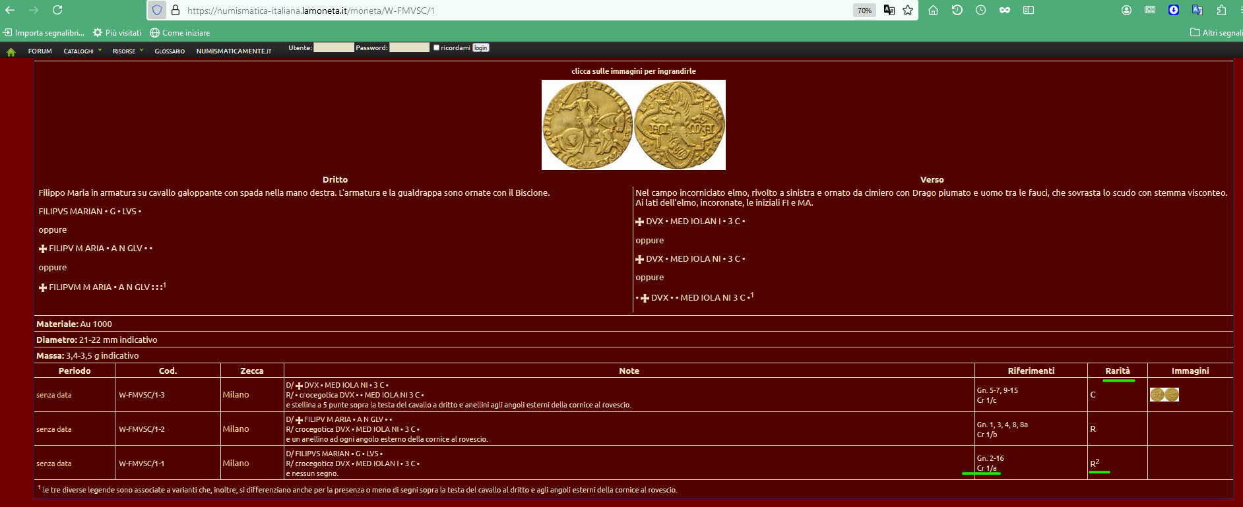
Task: Expand the Risorse dropdown menu
Action: click(x=127, y=51)
